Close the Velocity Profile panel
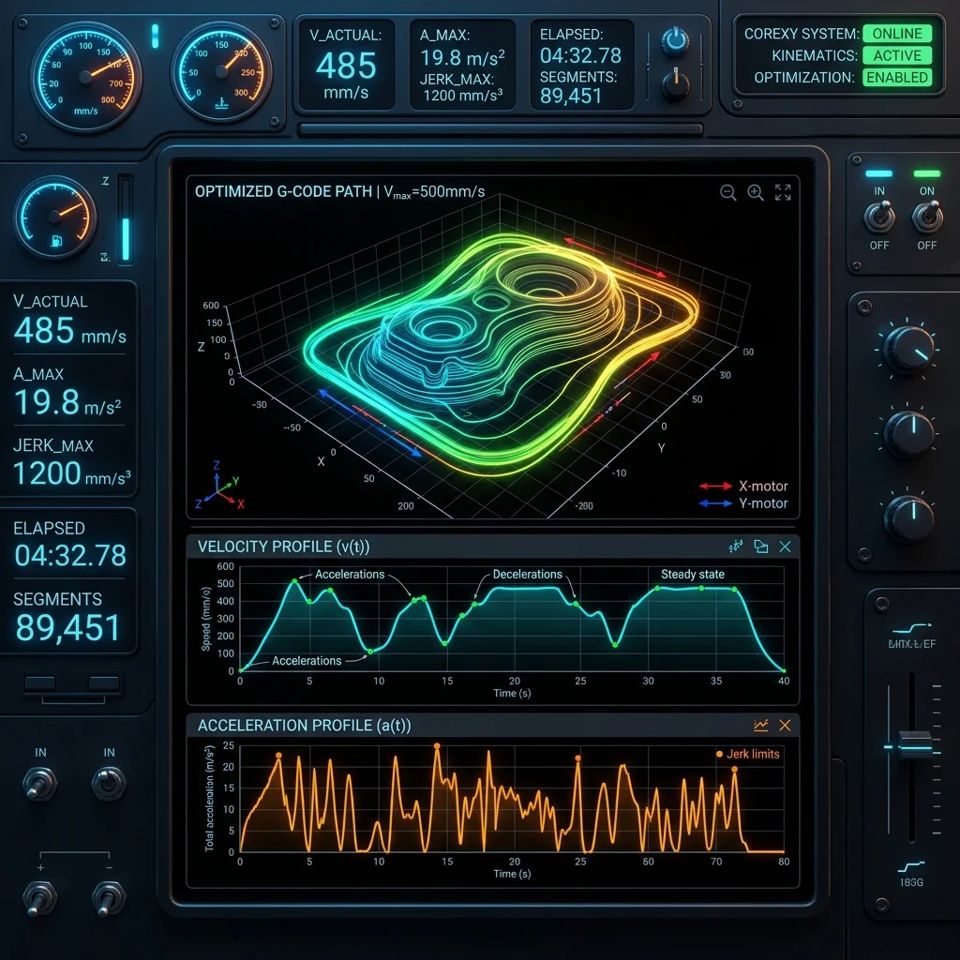 click(785, 547)
